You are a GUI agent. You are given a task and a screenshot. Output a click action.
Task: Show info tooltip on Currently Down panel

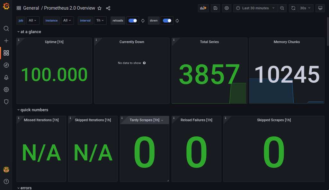click(96, 40)
